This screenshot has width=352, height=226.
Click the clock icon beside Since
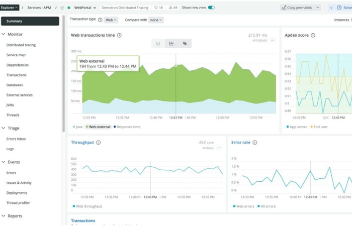click(339, 8)
